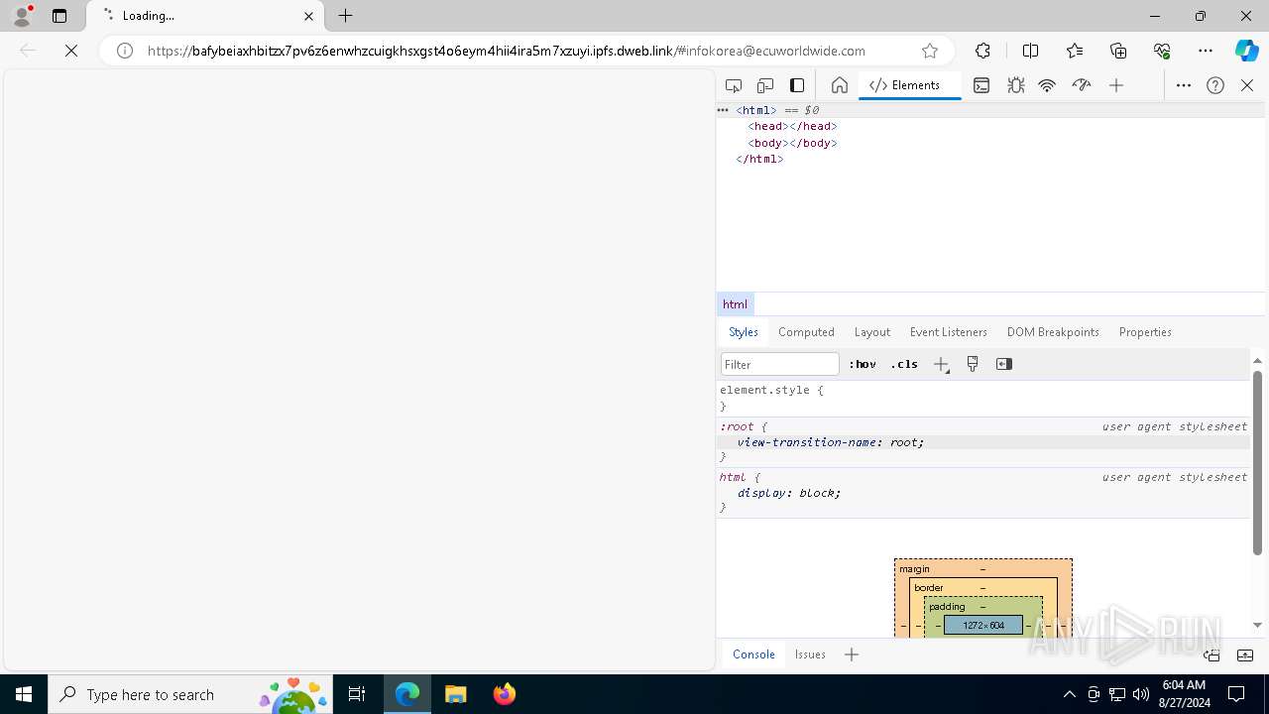This screenshot has width=1269, height=714.
Task: Open the Favorites list icon
Action: pos(1075,51)
